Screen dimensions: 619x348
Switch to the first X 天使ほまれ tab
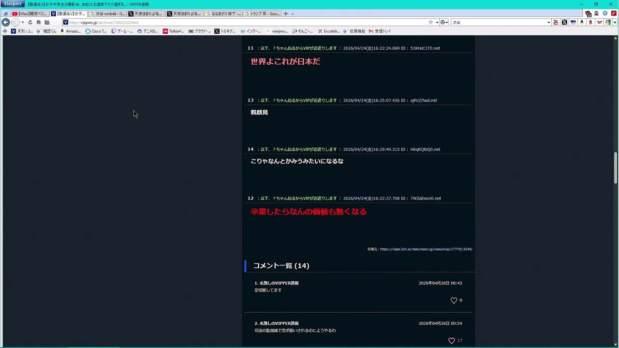(146, 14)
